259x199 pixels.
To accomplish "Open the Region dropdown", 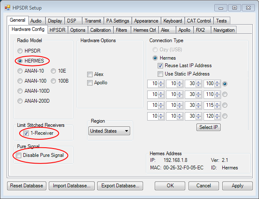I will point(109,131).
